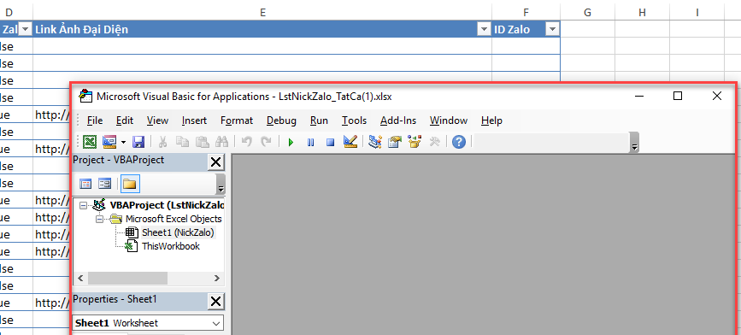The height and width of the screenshot is (335, 741).
Task: Collapse the Microsoft Excel Objects folder
Action: point(99,220)
